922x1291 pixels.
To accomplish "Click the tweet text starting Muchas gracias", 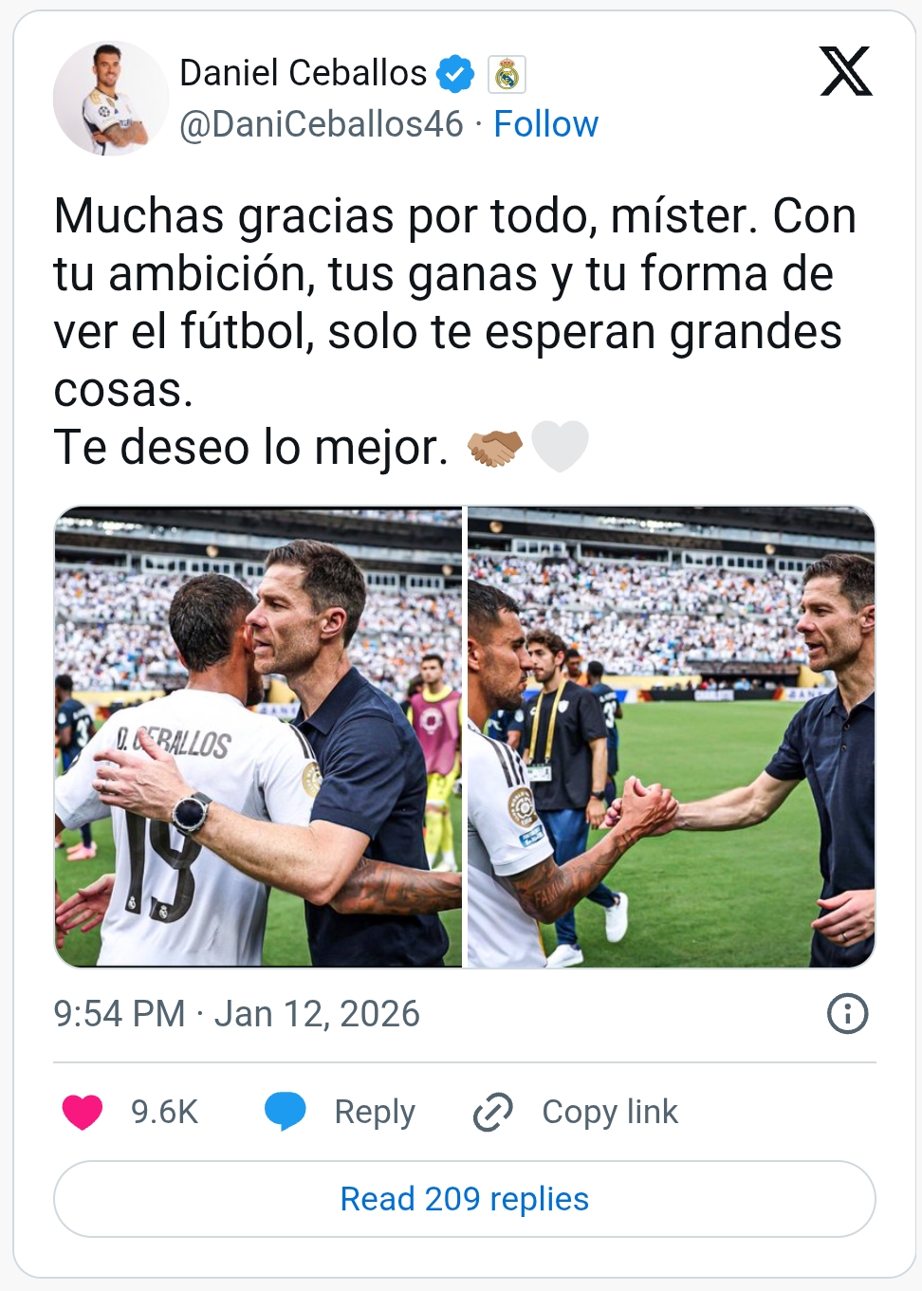I will 455,331.
